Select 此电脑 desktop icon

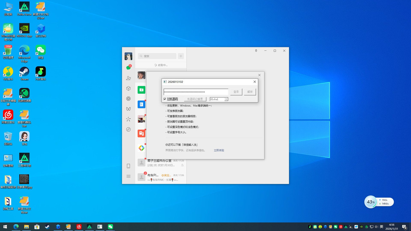click(8, 9)
